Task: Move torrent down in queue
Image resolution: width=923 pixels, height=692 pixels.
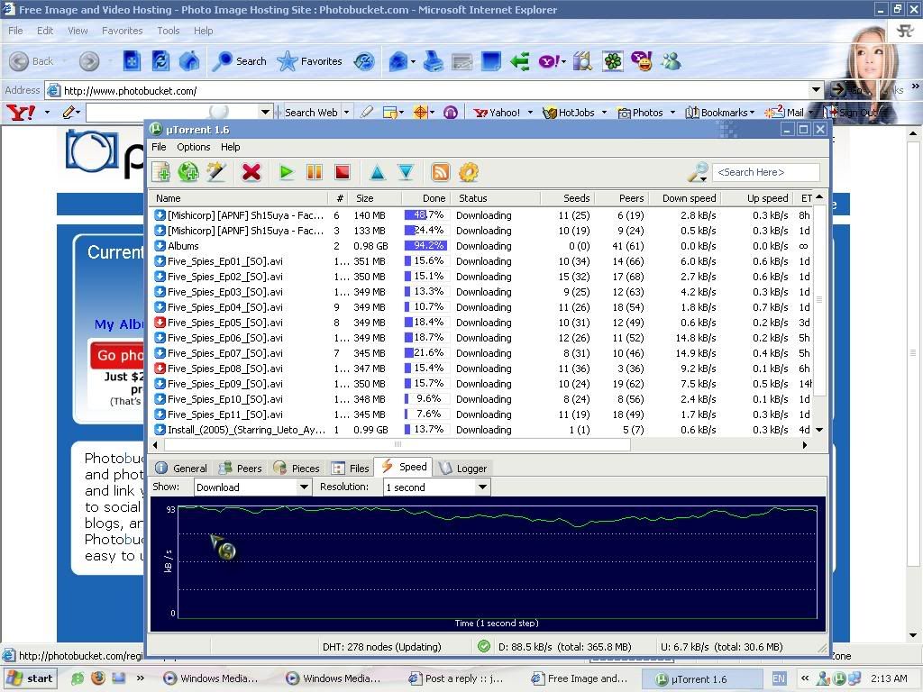Action: [406, 172]
